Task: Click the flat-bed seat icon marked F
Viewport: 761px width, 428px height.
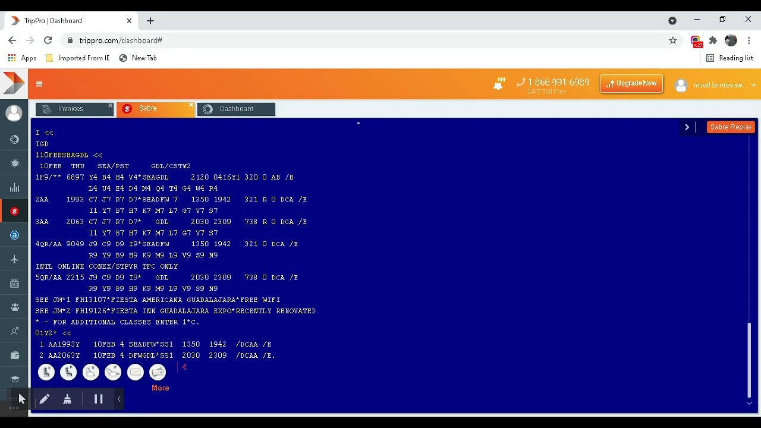Action: pyautogui.click(x=113, y=372)
